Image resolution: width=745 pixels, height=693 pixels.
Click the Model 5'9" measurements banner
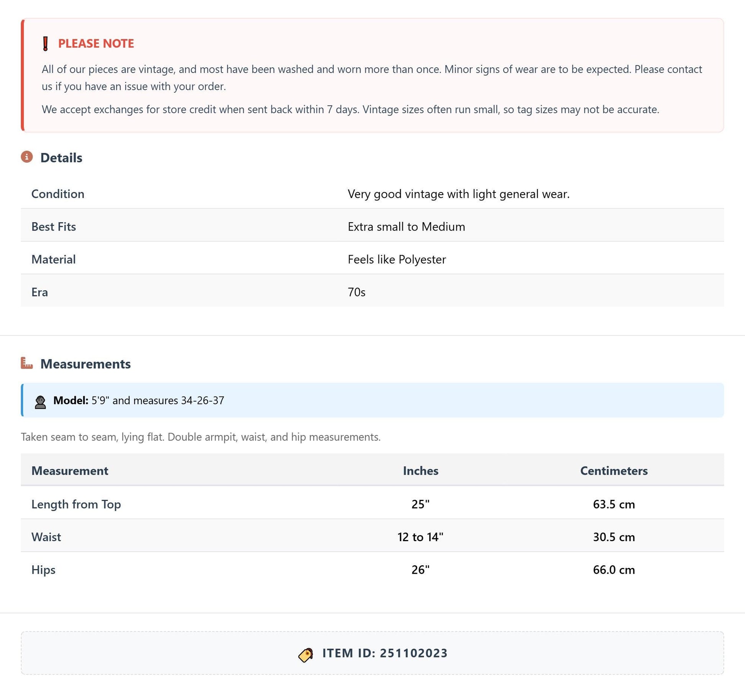pos(372,400)
